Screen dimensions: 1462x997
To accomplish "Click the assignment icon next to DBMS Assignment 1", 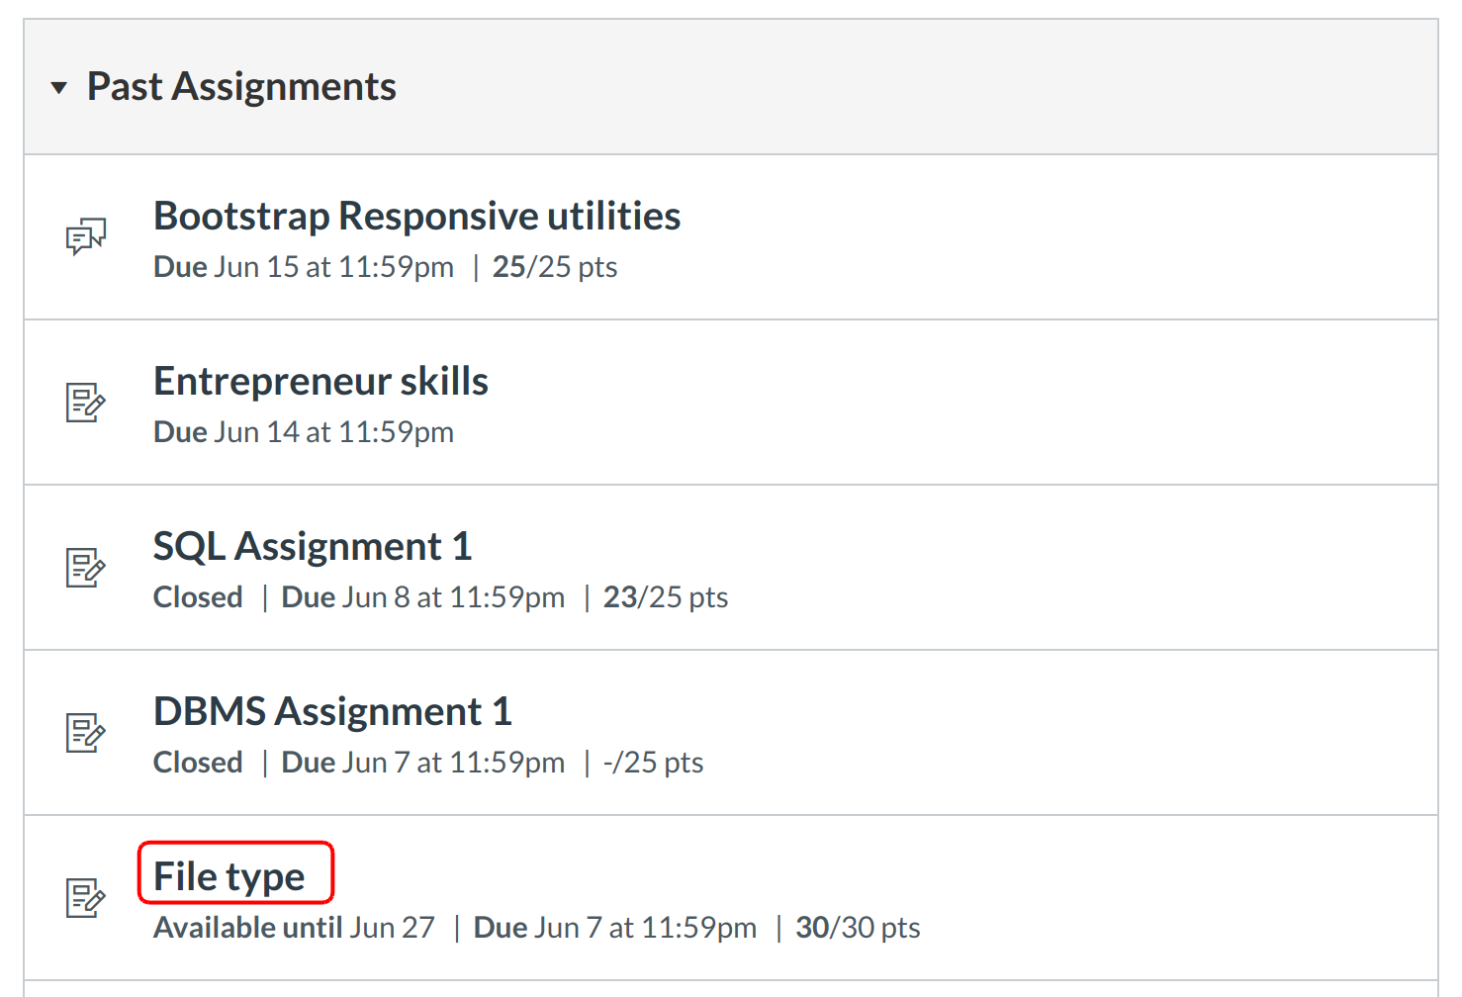I will coord(86,732).
